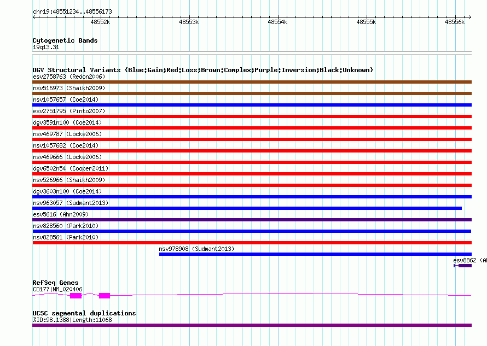
Task: Select the blue bar under nsv828560
Action: click(252, 231)
